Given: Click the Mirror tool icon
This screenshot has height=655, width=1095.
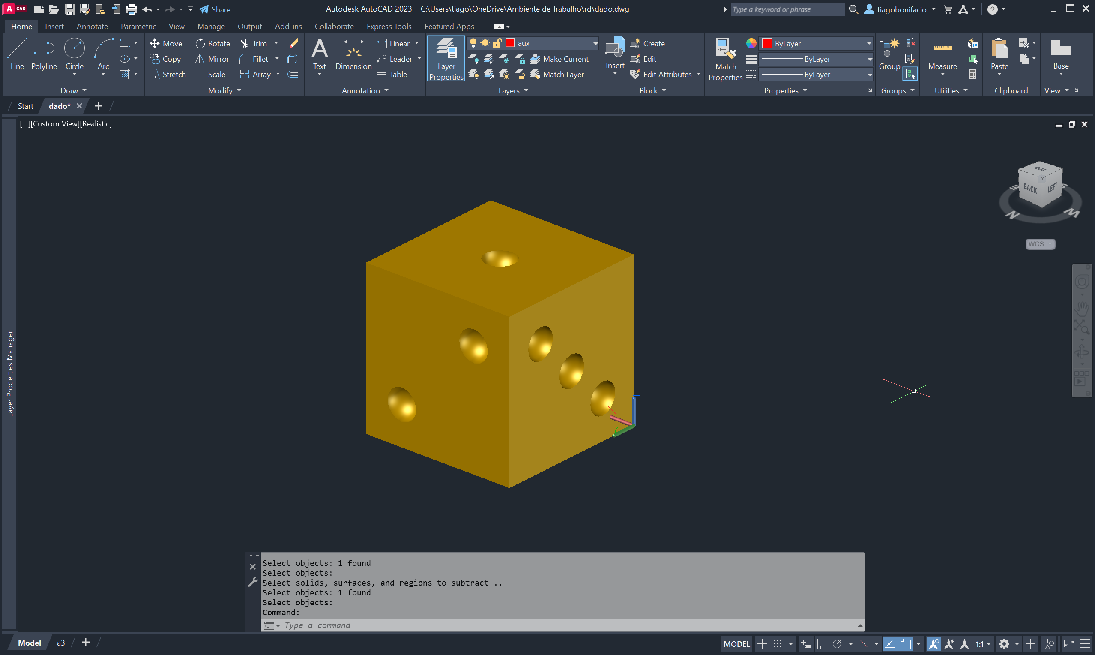Looking at the screenshot, I should tap(200, 59).
